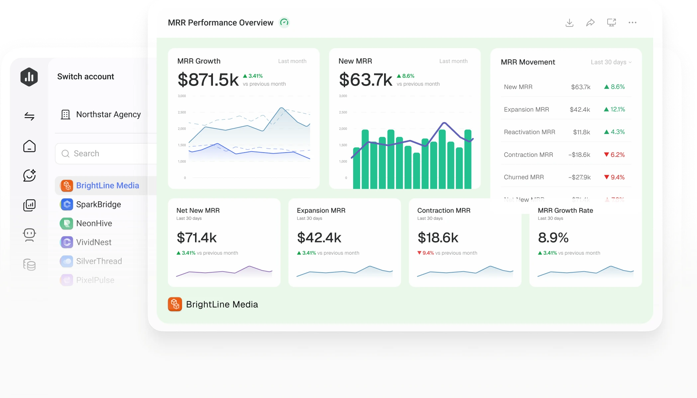Click the app logo hexagon icon
Screen dimensions: 697x398
coord(29,77)
